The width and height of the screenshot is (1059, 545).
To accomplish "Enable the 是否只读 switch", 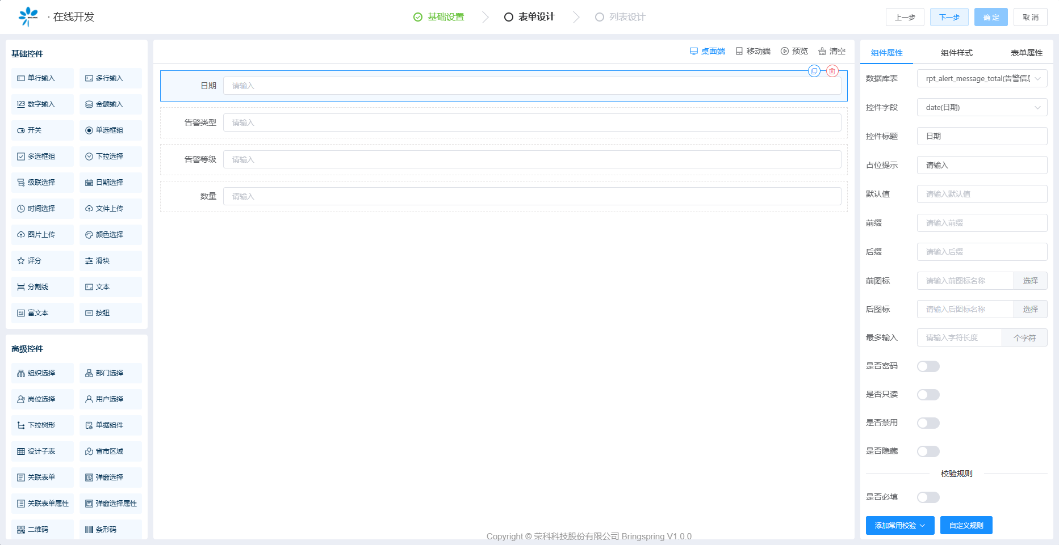I will click(928, 395).
